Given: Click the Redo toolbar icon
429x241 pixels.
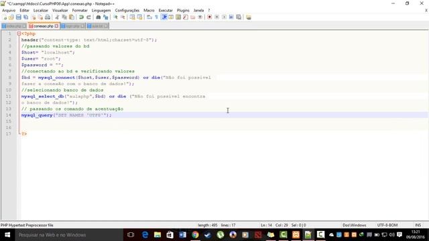Looking at the screenshot, I should pos(88,17).
